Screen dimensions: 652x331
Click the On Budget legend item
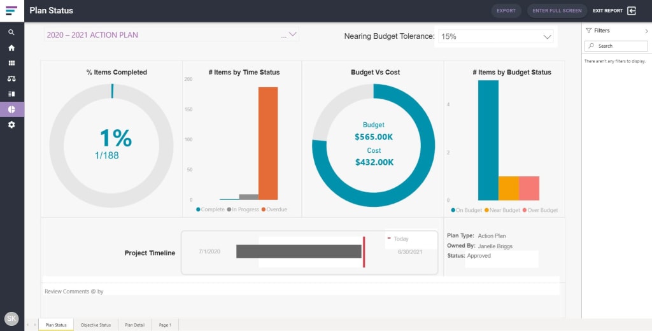point(467,211)
